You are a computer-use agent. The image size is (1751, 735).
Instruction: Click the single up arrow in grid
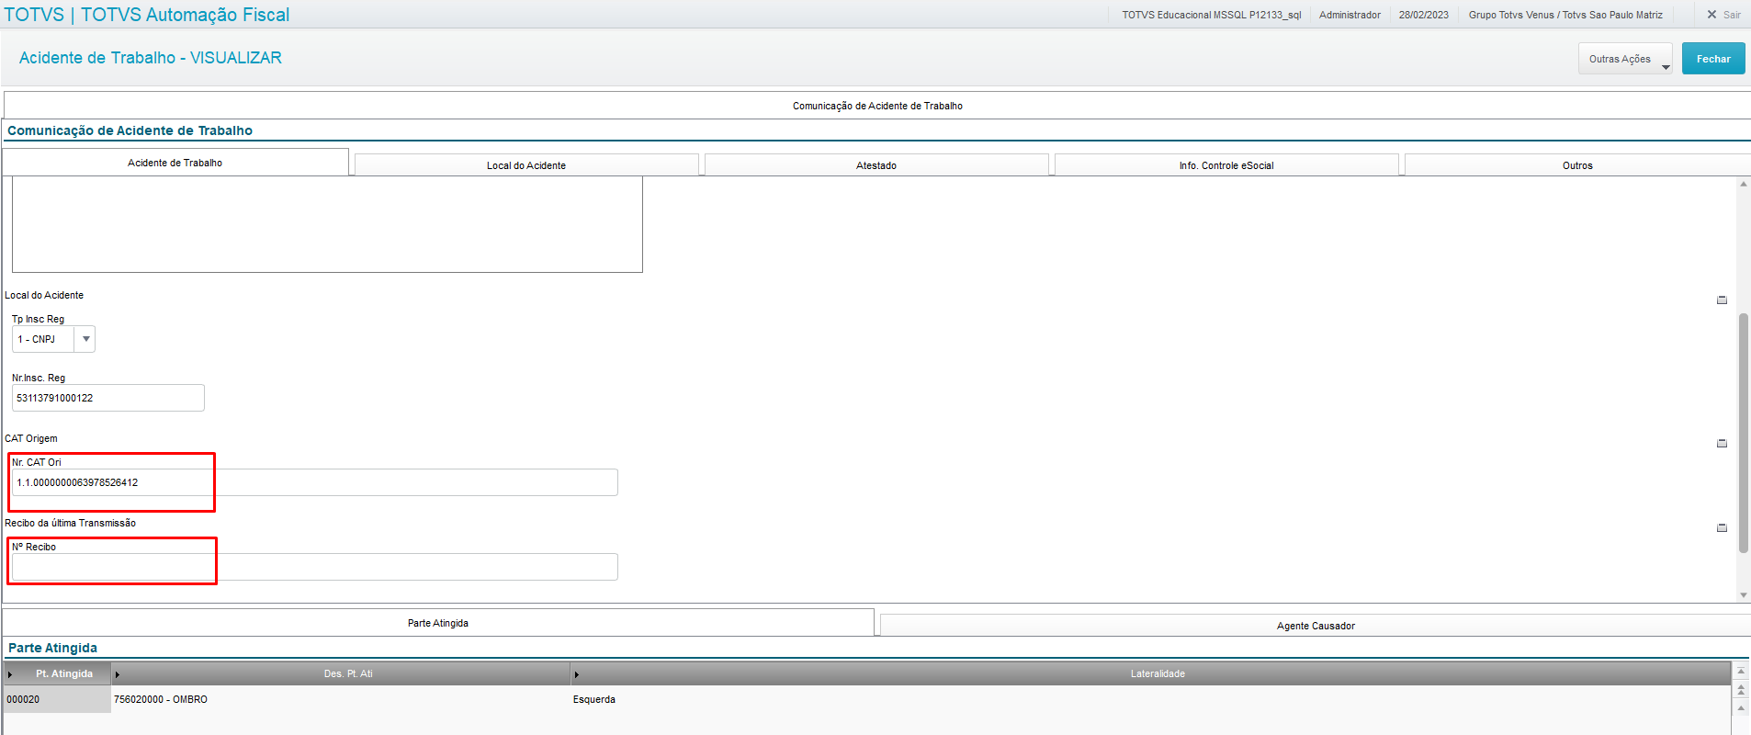point(1740,707)
